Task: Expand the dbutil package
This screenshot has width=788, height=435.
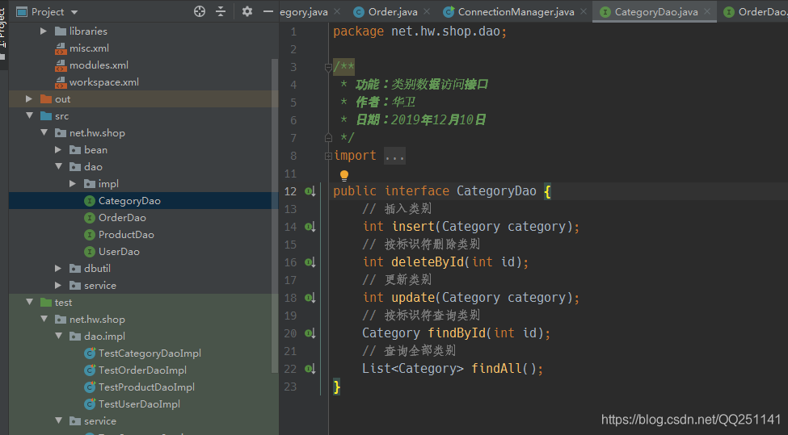Action: coord(58,269)
